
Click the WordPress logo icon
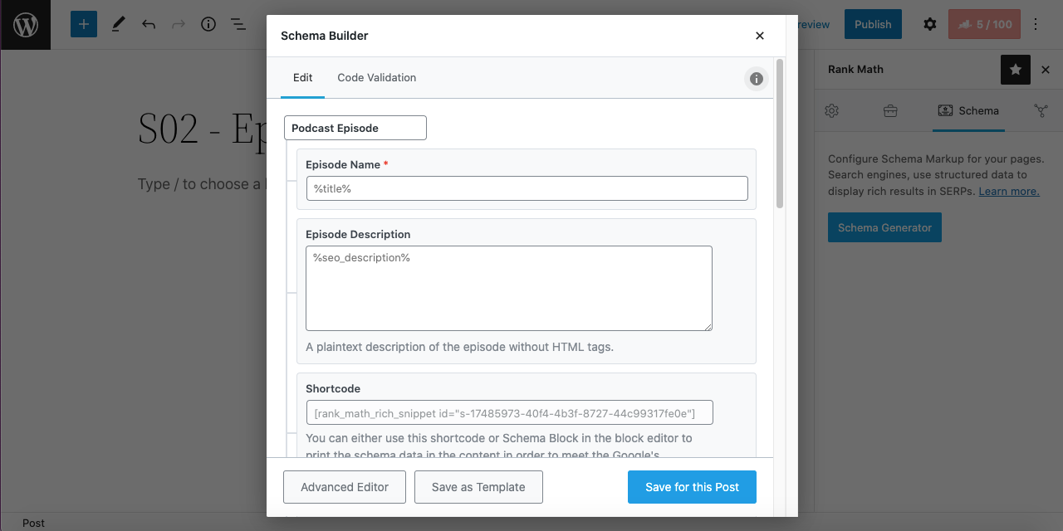click(26, 25)
